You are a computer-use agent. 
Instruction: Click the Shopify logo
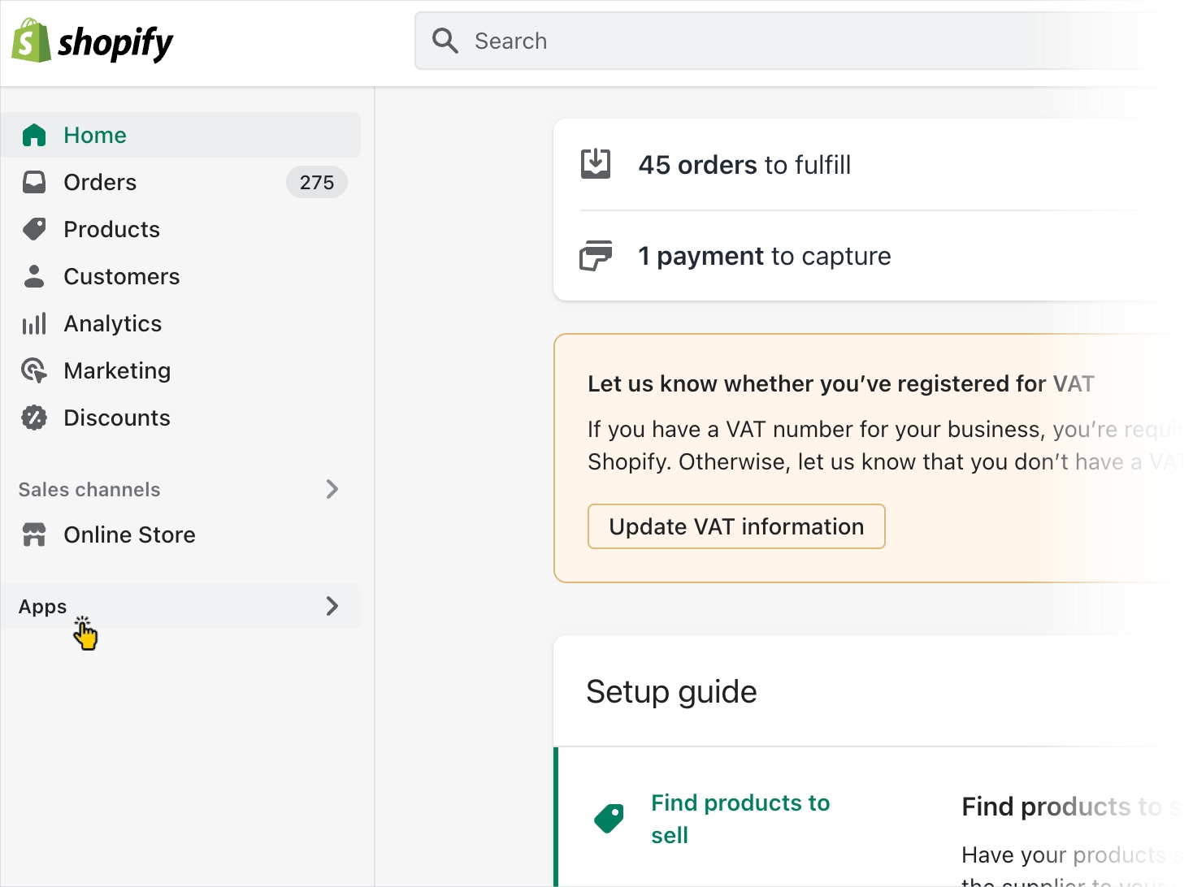[92, 41]
